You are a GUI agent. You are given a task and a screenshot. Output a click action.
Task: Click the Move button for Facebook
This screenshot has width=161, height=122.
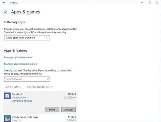tap(52, 109)
